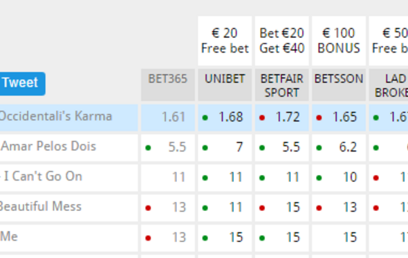This screenshot has height=258, width=408.
Task: Click the red dot beside Betfair 15 Beautiful Mess
Action: [x=262, y=208]
